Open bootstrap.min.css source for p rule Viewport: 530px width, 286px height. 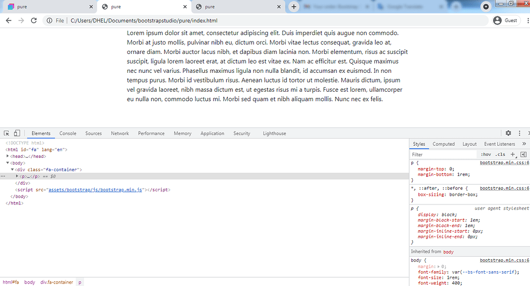504,163
